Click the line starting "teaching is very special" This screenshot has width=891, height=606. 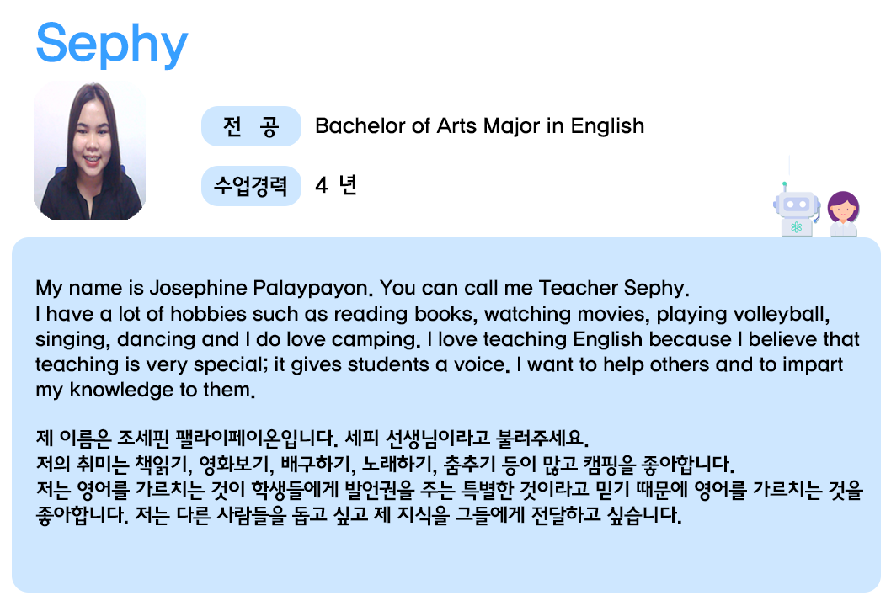pos(440,364)
